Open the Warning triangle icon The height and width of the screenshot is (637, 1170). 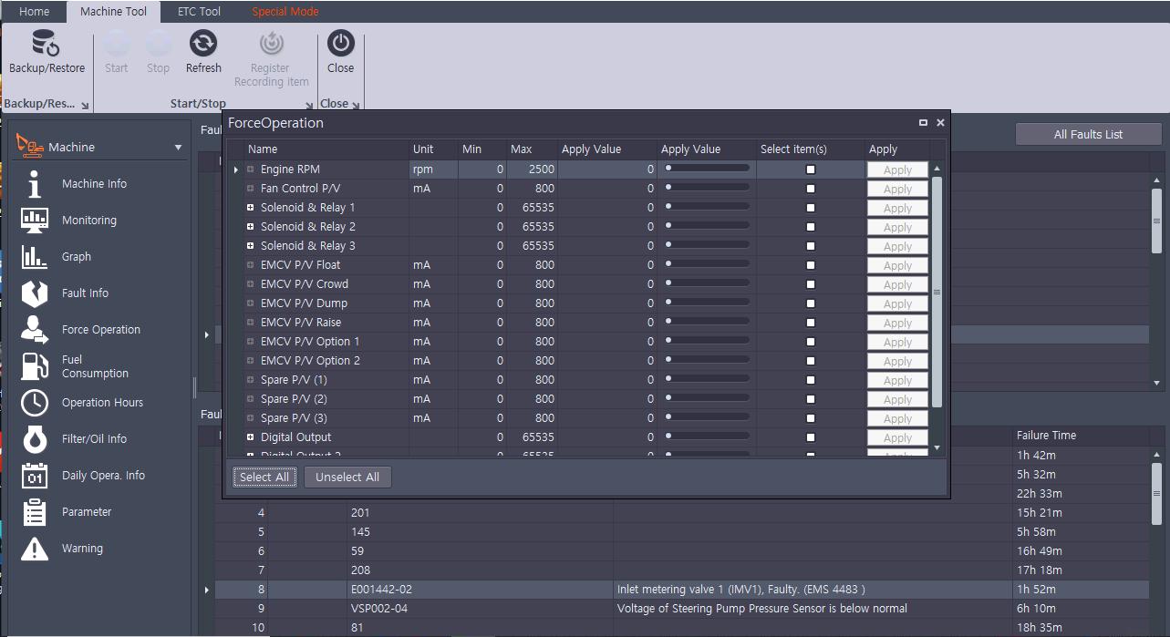click(x=35, y=548)
